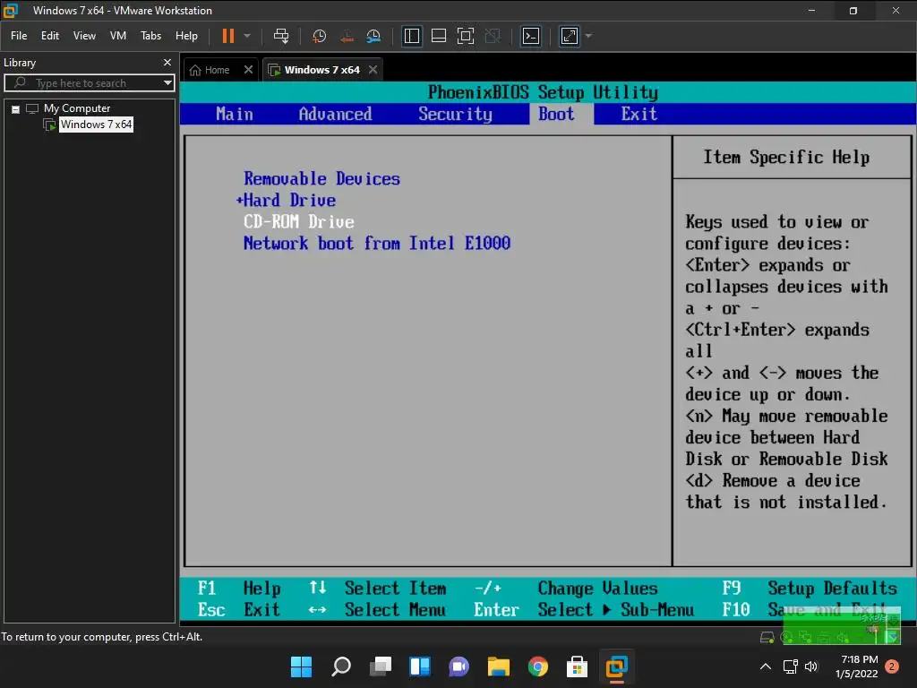Open the snapshot manager
This screenshot has height=688, width=917.
373,36
